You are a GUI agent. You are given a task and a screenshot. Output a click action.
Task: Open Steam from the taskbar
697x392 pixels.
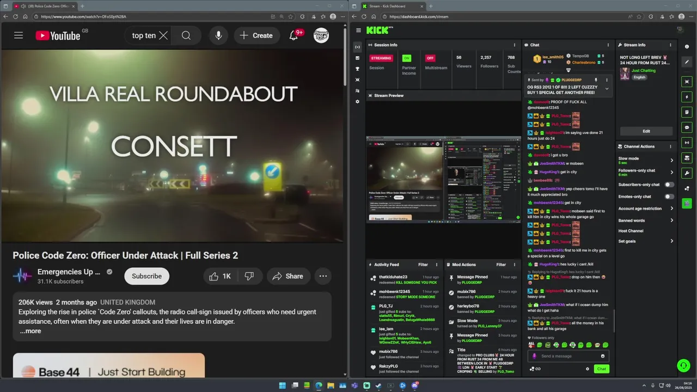[378, 385]
